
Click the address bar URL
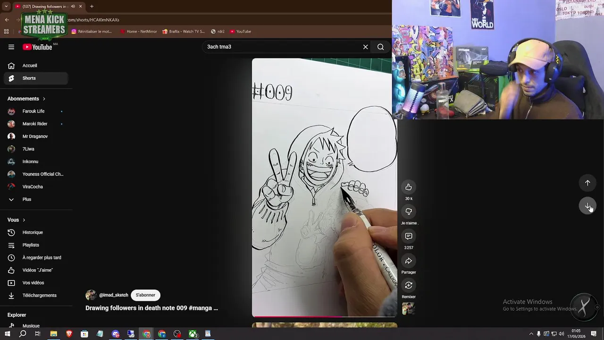(x=93, y=20)
